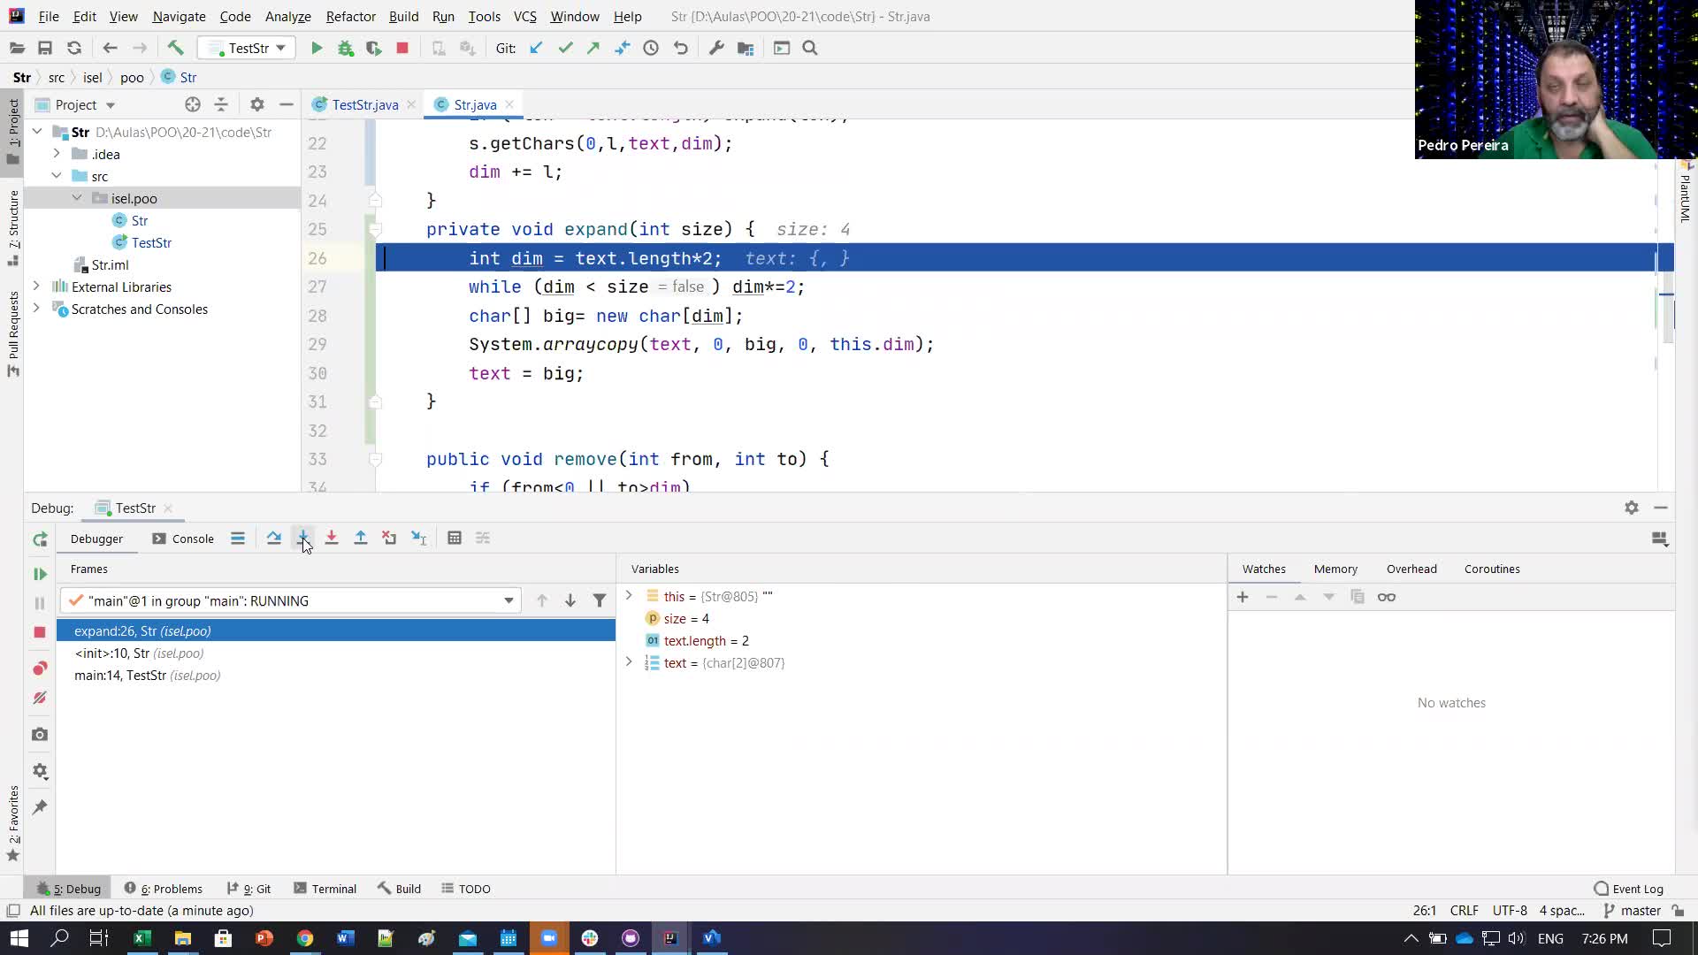Screen dimensions: 1698x955
Task: Commit changes with the Git checkmark icon
Action: [565, 48]
